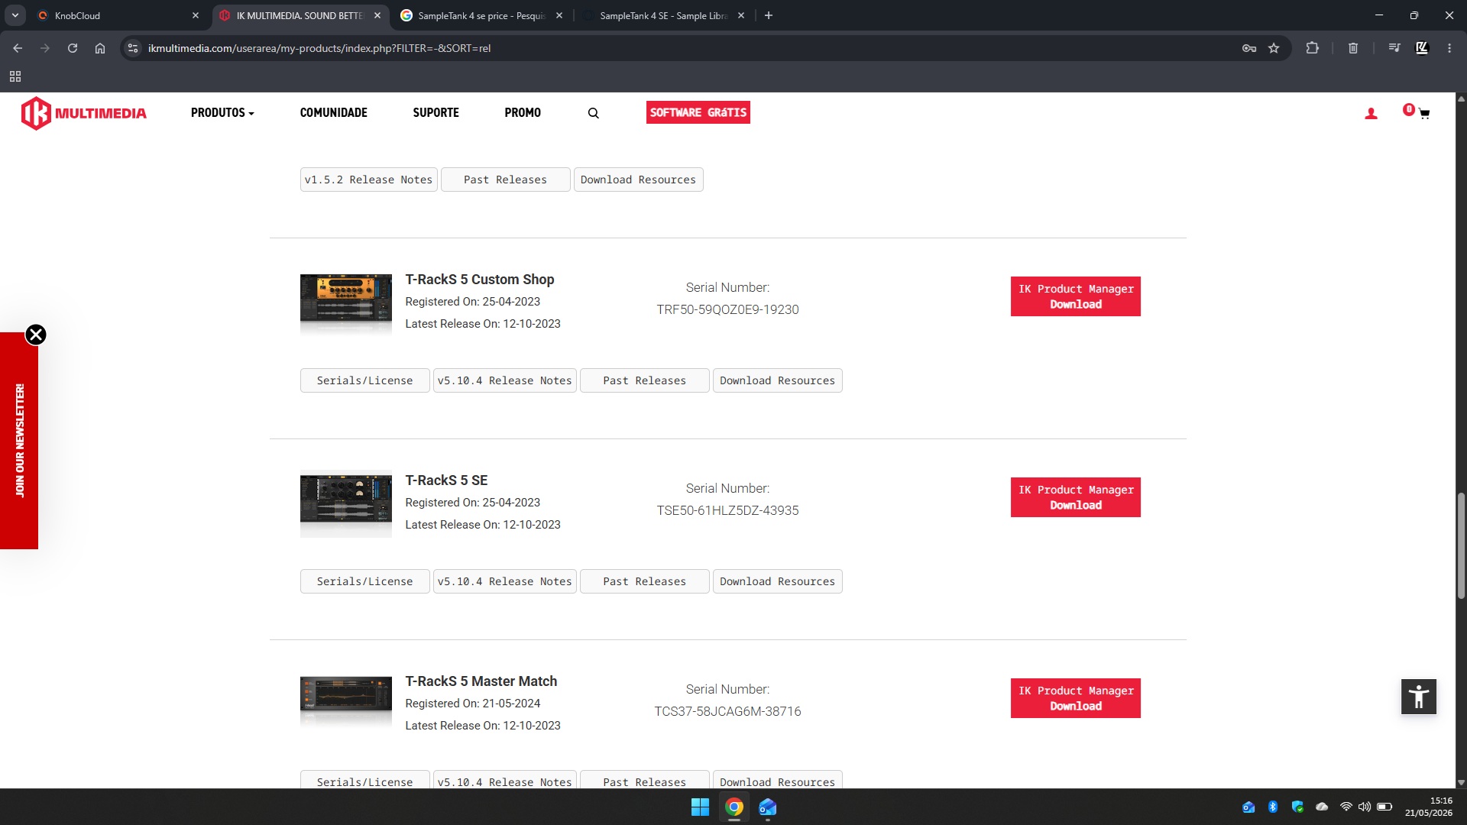Open the site search magnifier icon
This screenshot has width=1467, height=825.
tap(593, 113)
